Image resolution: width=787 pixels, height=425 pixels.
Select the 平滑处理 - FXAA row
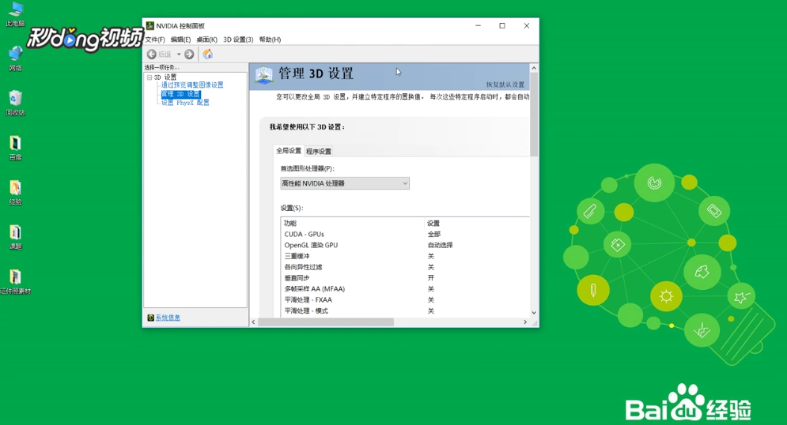tap(405, 299)
